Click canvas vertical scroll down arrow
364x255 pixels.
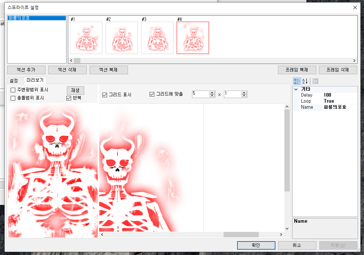coord(287,229)
